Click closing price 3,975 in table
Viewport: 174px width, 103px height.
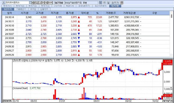tap(74, 17)
